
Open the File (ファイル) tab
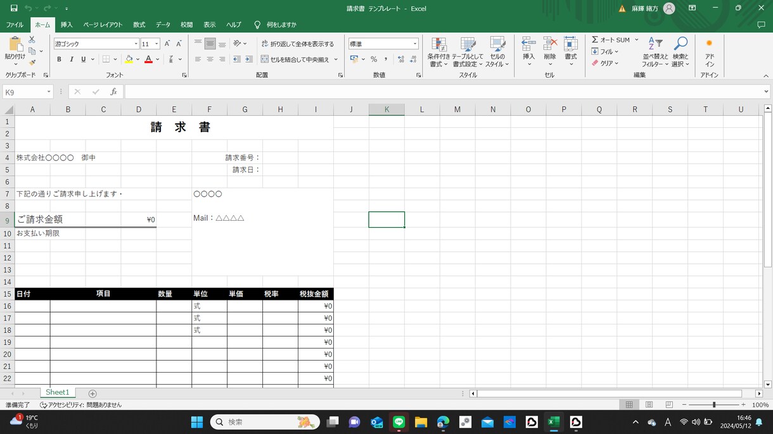15,25
